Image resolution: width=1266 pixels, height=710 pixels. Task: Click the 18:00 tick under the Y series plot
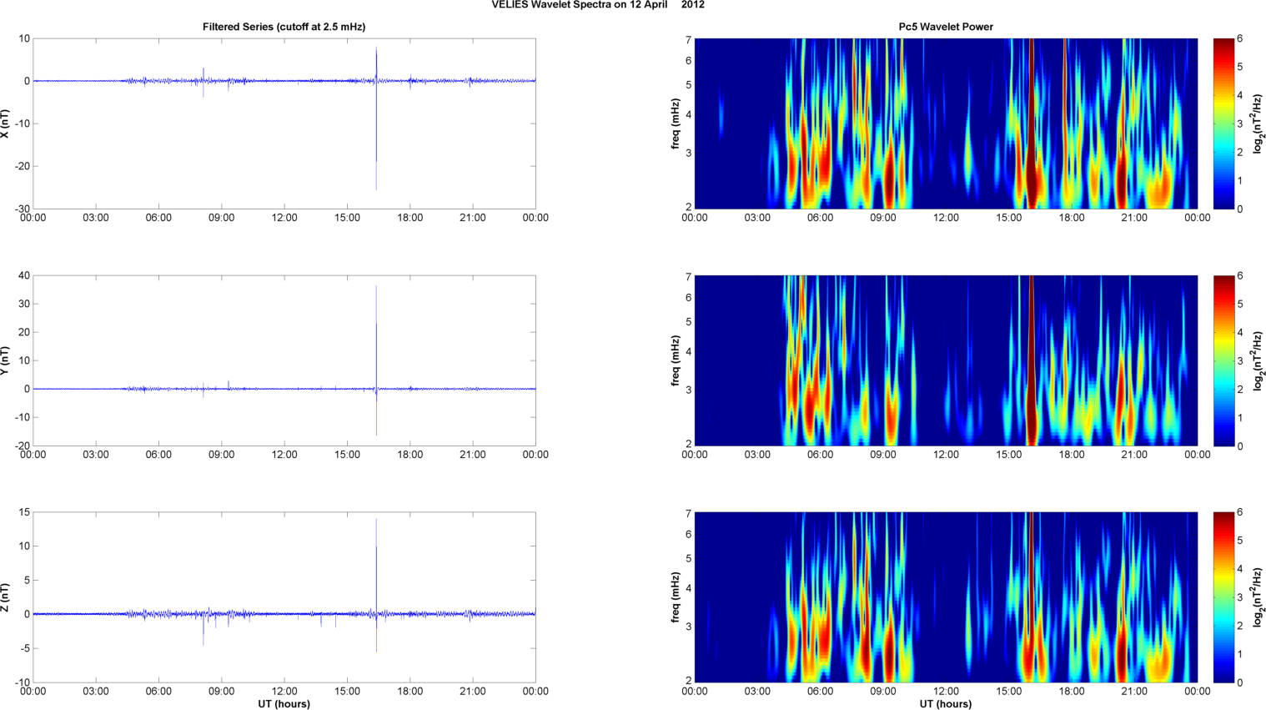coord(410,455)
